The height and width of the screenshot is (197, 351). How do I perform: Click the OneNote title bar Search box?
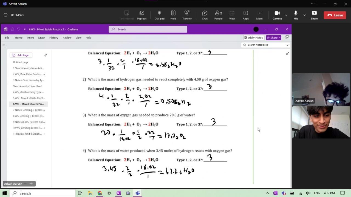[148, 29]
